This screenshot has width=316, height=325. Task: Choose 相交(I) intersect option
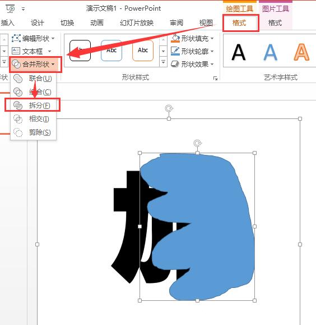pos(33,119)
